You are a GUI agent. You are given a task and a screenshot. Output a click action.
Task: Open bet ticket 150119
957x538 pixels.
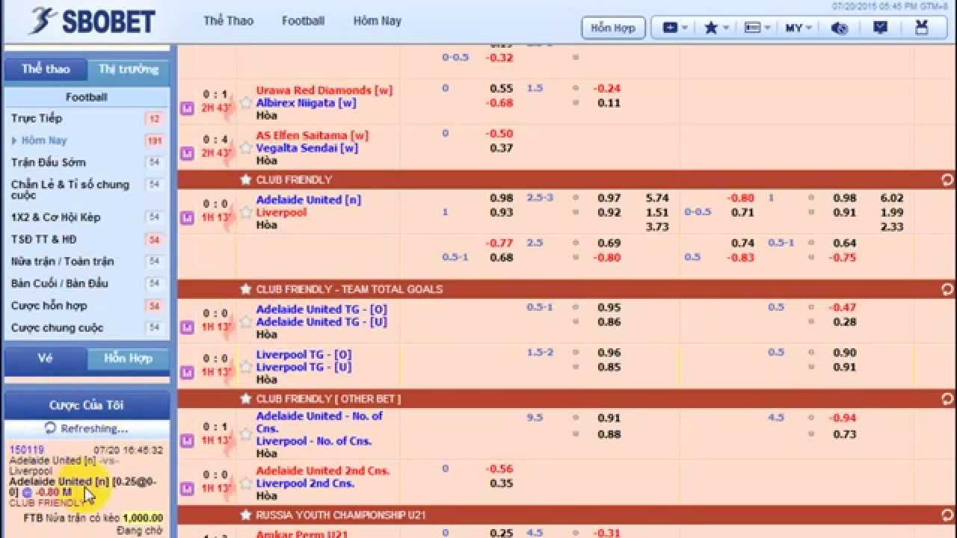[x=26, y=450]
